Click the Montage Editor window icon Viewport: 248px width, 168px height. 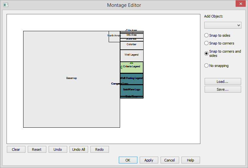[6, 5]
